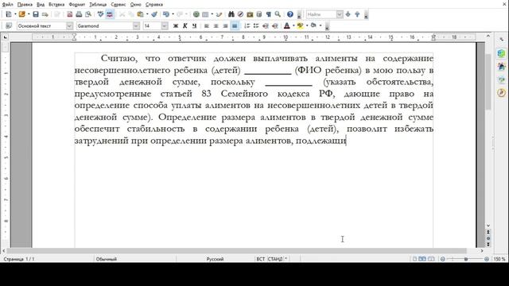Toggle italic К formatting
Image resolution: width=509 pixels, height=286 pixels.
click(x=185, y=25)
